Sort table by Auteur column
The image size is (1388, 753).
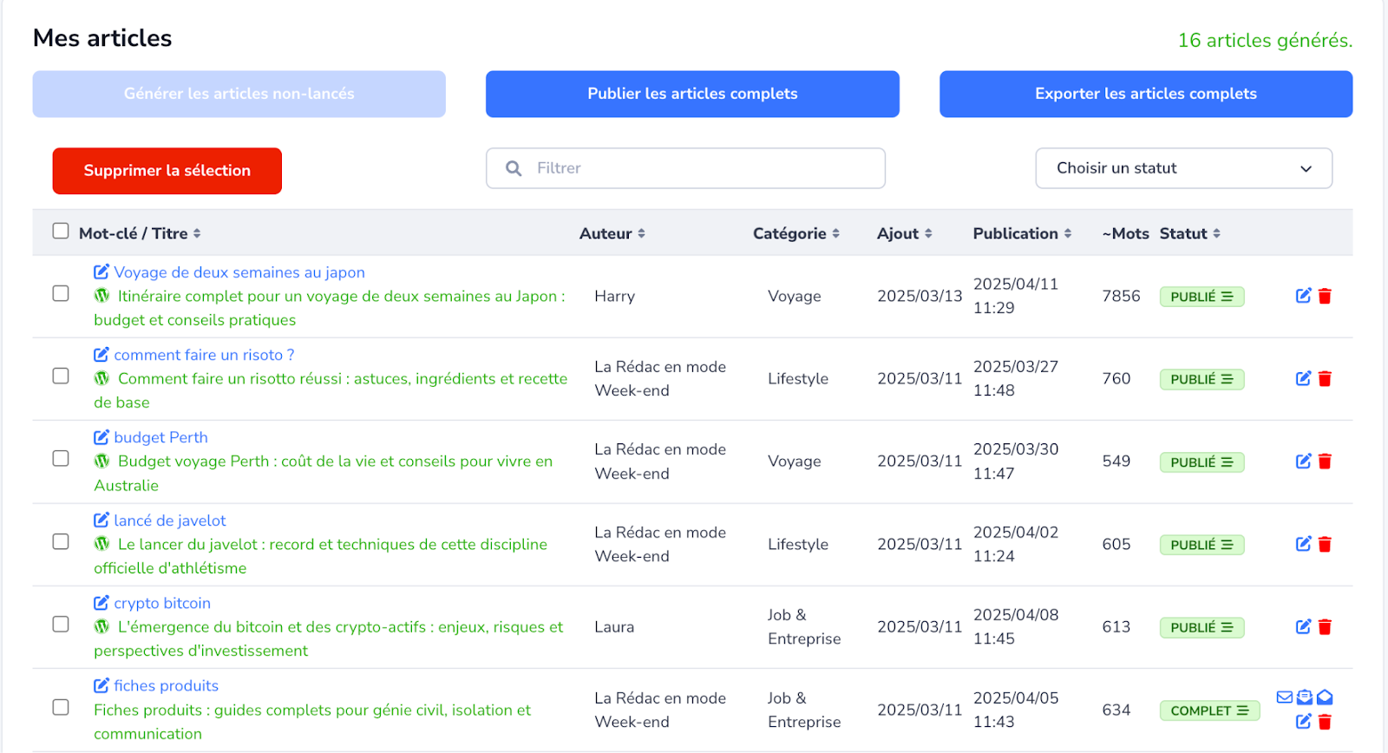612,233
